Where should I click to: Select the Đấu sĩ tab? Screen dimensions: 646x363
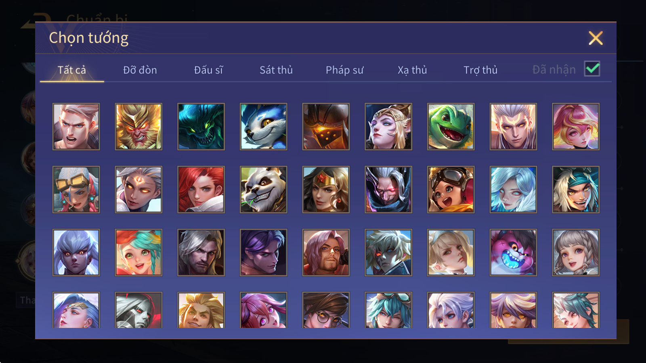208,70
